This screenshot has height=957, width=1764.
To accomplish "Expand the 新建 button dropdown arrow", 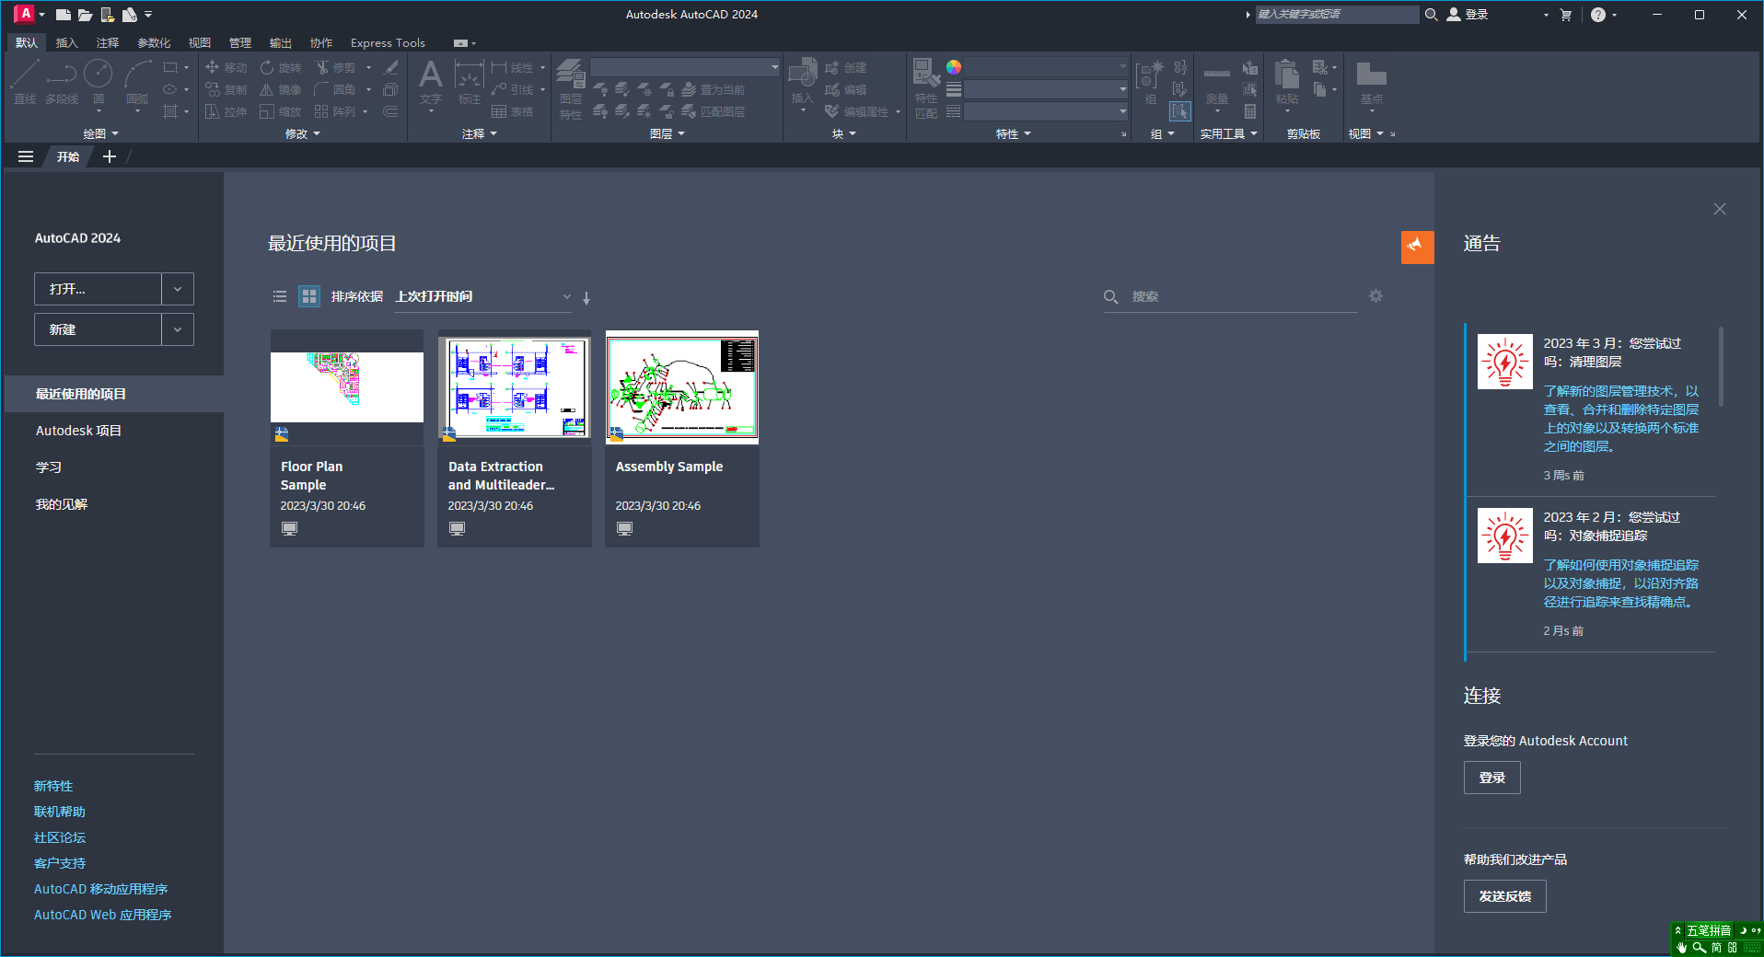I will [177, 329].
